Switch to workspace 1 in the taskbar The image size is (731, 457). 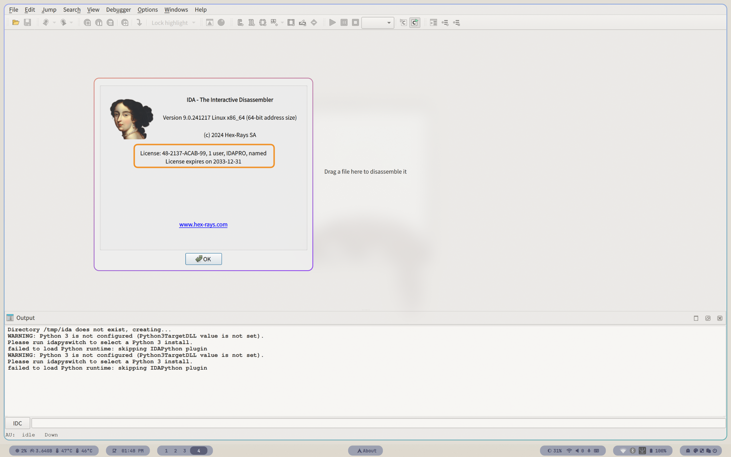click(x=166, y=450)
